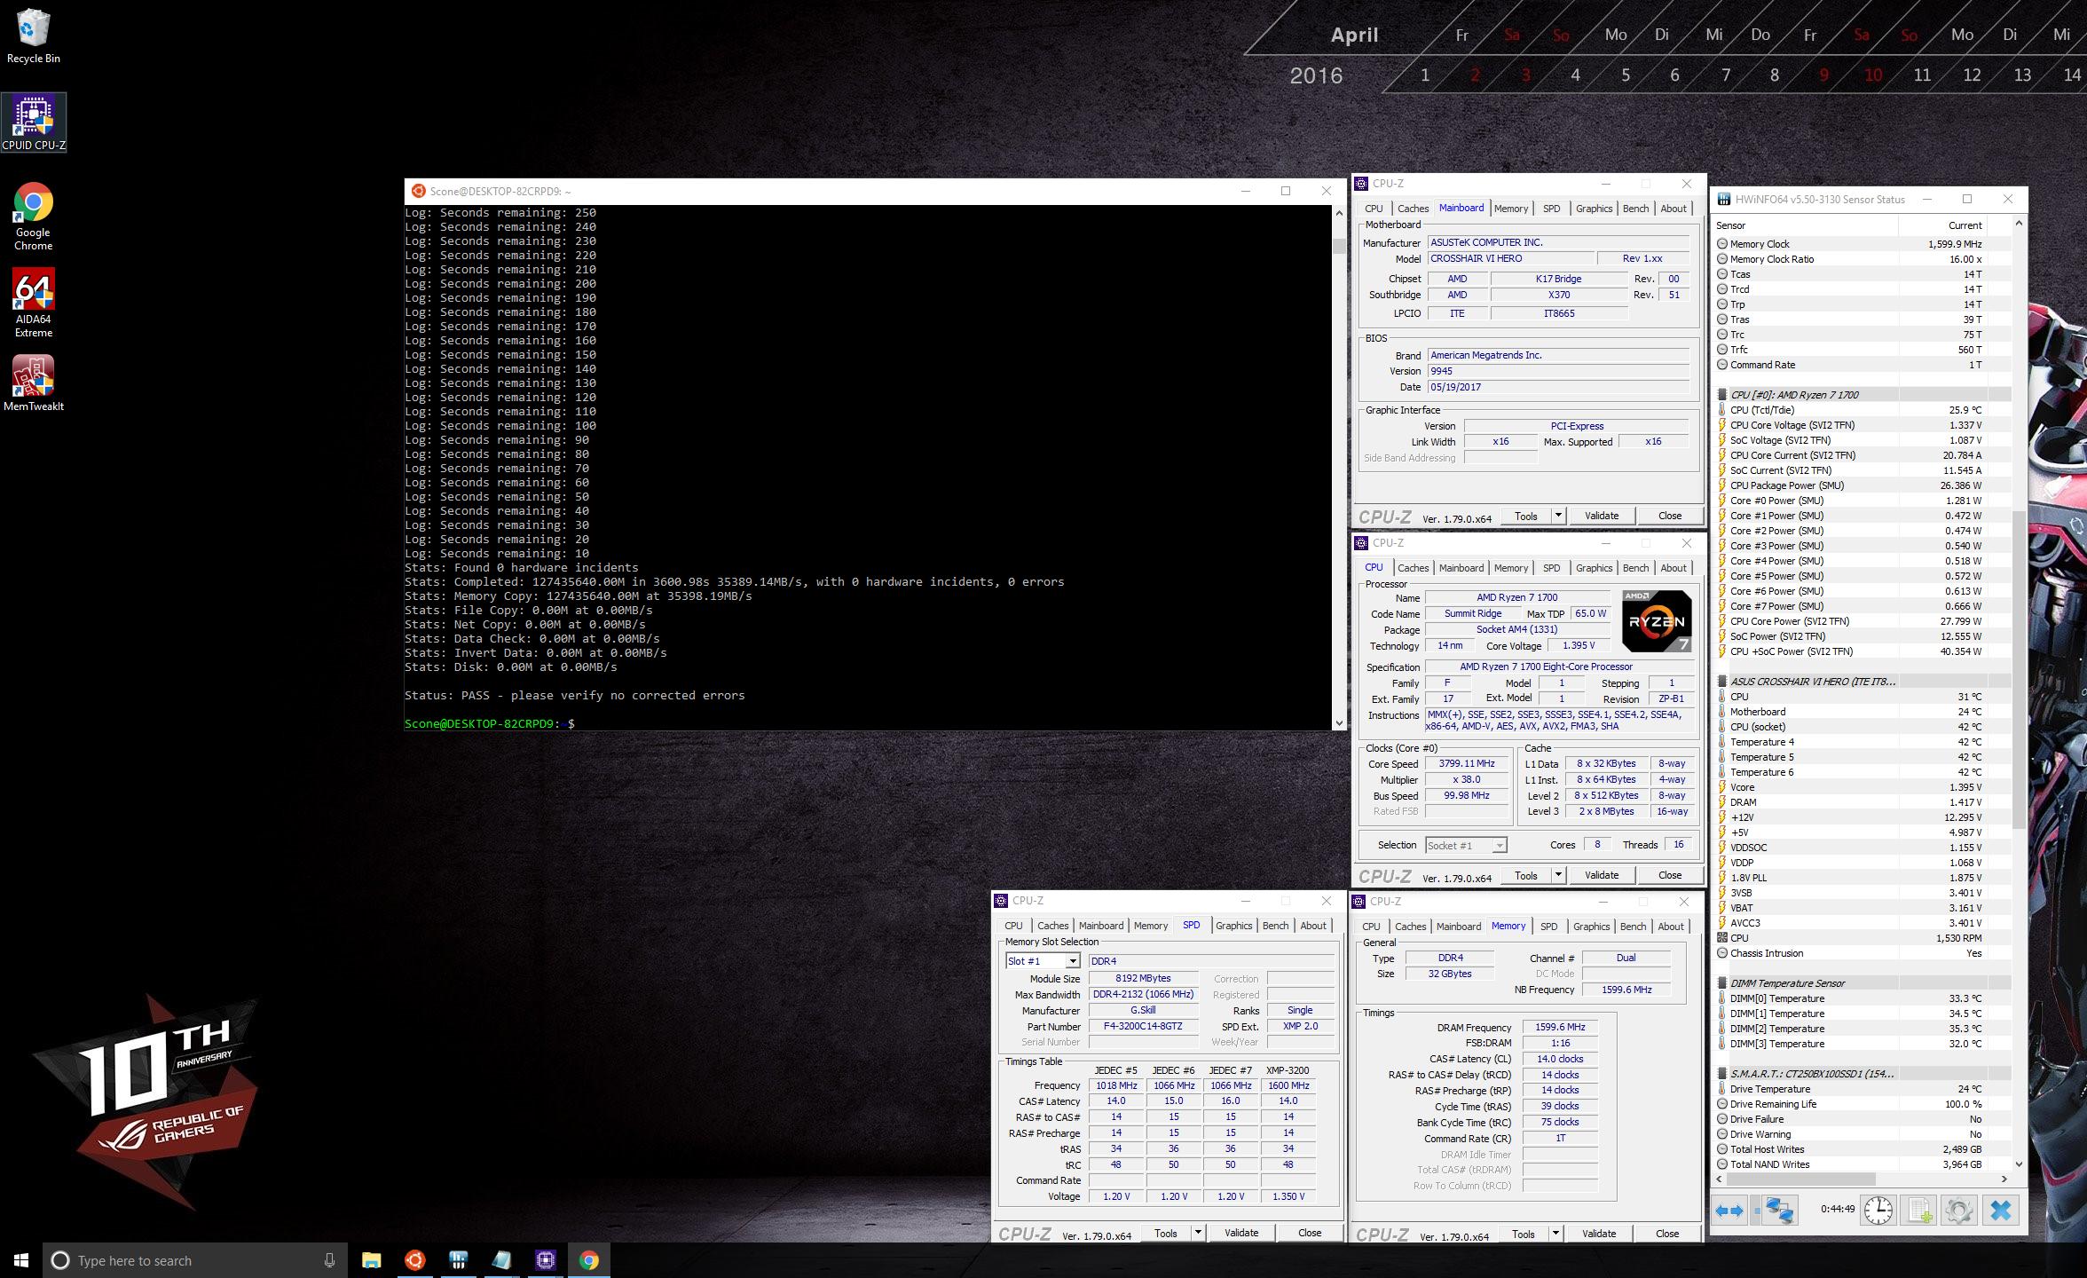
Task: Switch to Chrome via its taskbar icon
Action: (x=589, y=1260)
